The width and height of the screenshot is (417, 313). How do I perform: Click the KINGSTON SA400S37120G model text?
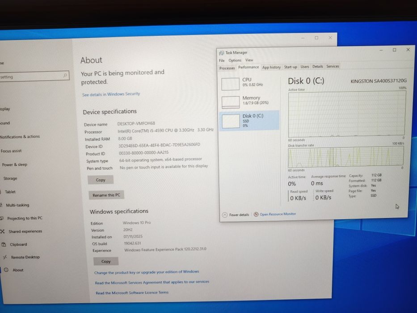click(379, 81)
